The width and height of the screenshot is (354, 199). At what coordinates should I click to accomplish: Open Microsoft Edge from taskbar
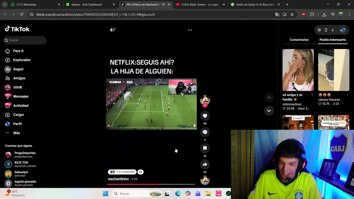[178, 194]
